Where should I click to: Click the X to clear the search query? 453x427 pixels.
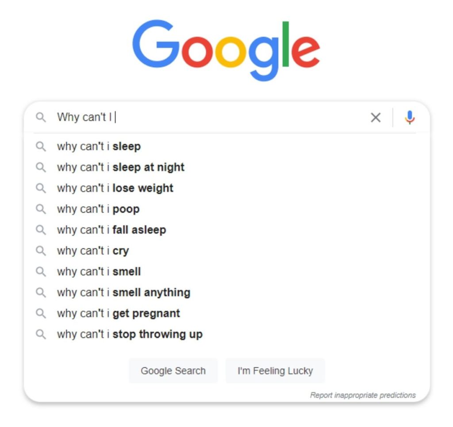pyautogui.click(x=376, y=118)
